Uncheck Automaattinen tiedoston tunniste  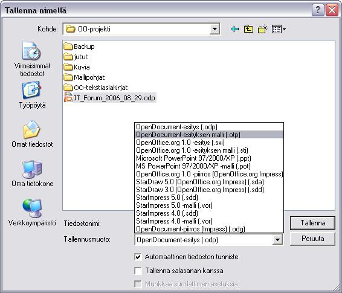pos(138,257)
